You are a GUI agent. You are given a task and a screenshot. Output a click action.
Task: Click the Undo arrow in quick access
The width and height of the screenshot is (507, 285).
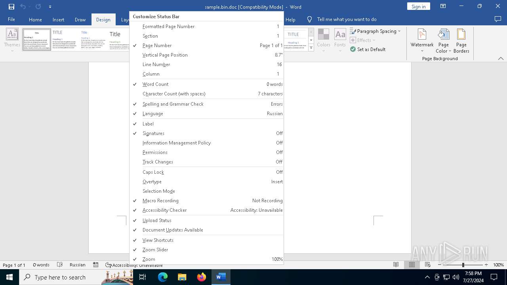[x=23, y=7]
